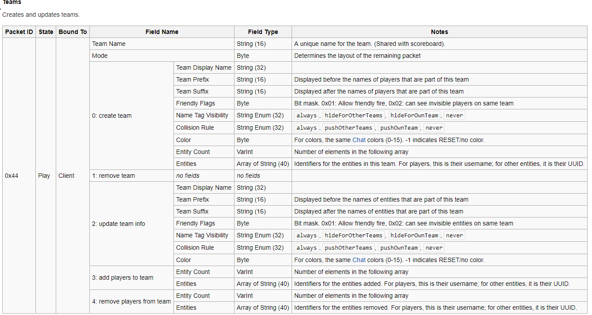Select "pushOtherTeams" in create team Collision Rule row
This screenshot has width=592, height=315.
[348, 128]
